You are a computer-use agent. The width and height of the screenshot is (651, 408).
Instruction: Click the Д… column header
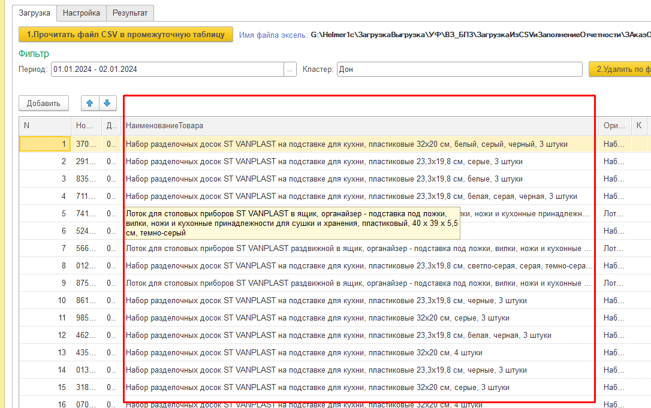click(111, 126)
